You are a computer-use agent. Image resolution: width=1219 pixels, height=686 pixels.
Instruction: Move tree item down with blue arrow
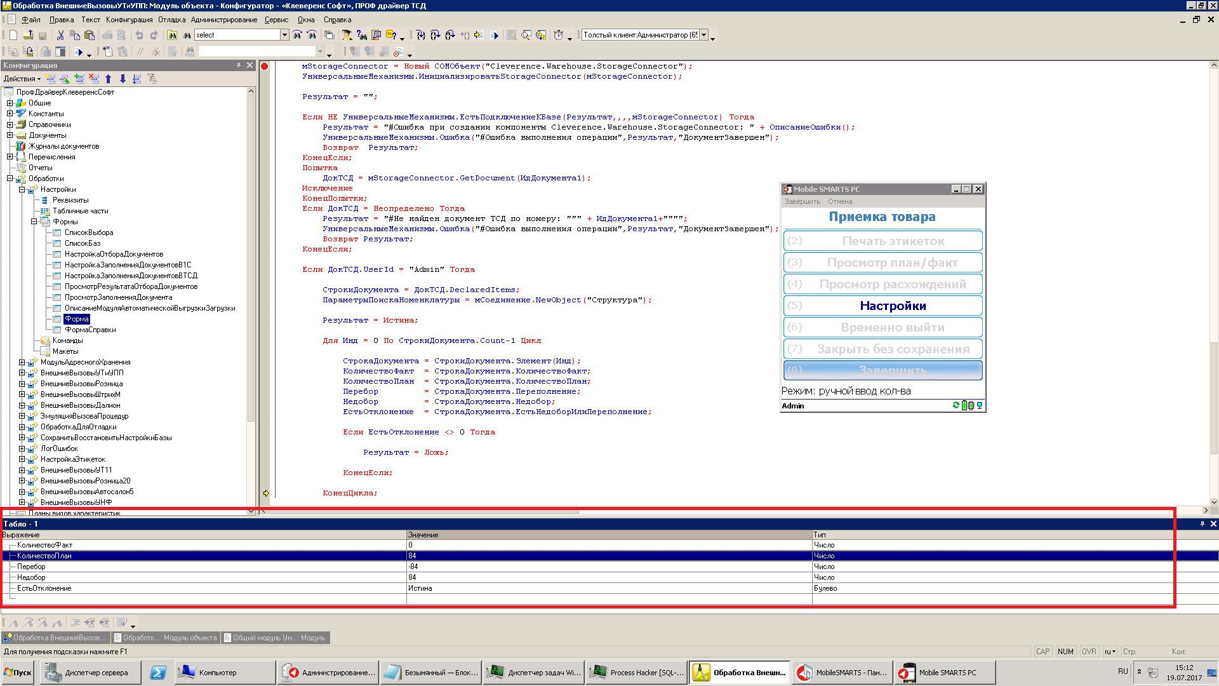pos(123,79)
